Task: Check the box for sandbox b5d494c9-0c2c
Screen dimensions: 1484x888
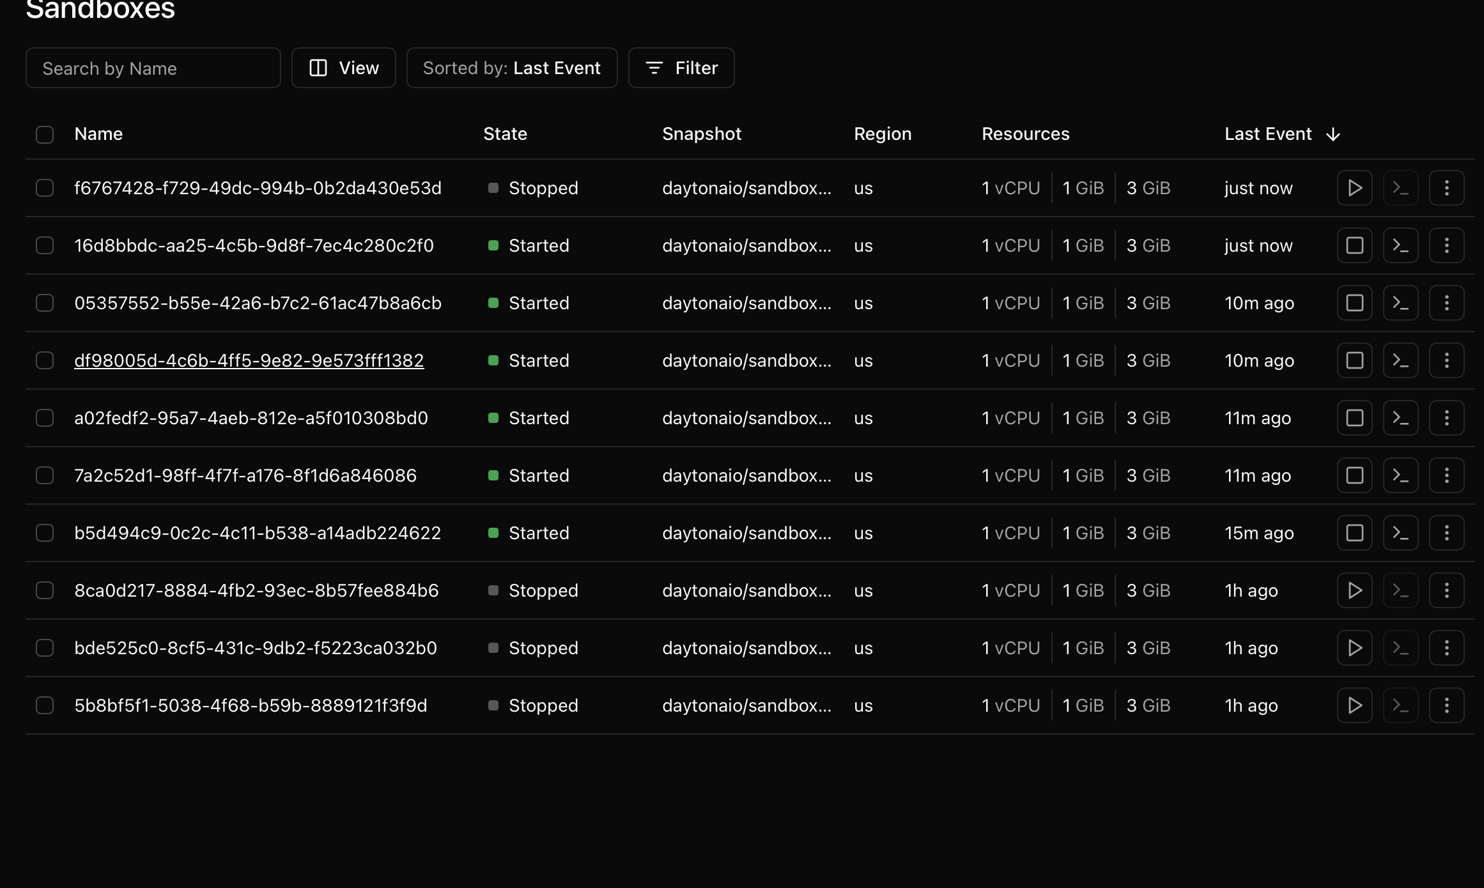Action: 45,533
